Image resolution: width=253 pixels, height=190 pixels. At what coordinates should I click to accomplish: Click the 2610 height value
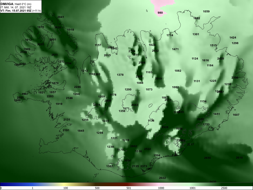pyautogui.click(x=239, y=158)
